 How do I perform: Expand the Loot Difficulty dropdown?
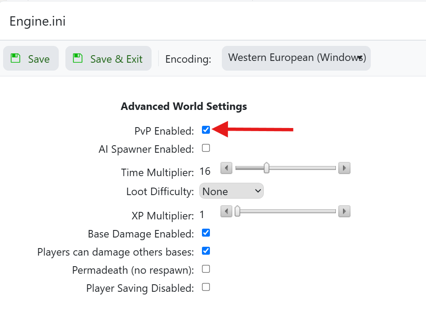tap(232, 192)
